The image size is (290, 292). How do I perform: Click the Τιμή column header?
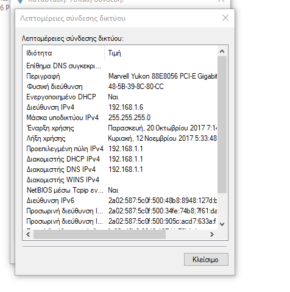coord(161,53)
